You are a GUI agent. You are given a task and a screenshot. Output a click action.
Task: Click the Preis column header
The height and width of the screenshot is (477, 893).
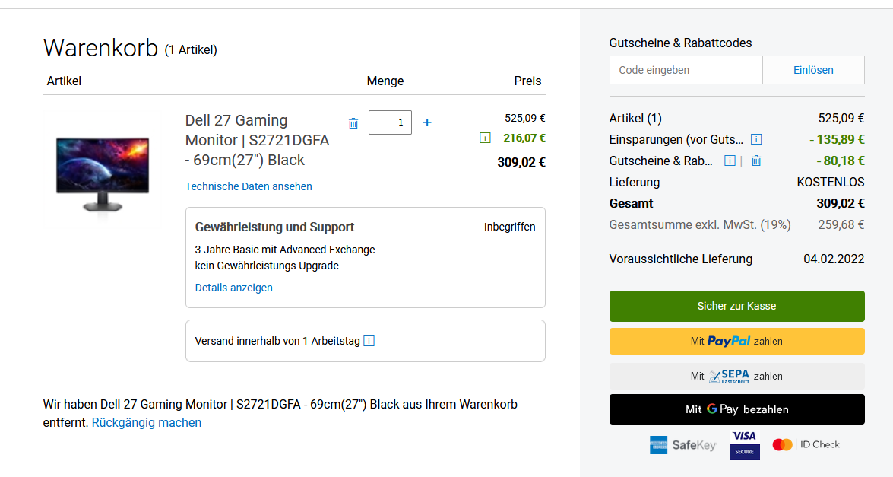point(527,81)
